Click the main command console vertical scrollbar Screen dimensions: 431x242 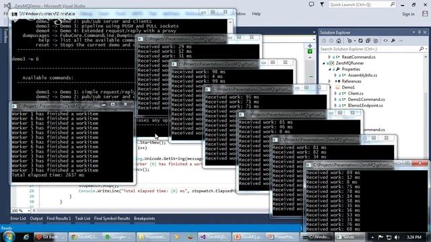pyautogui.click(x=230, y=27)
